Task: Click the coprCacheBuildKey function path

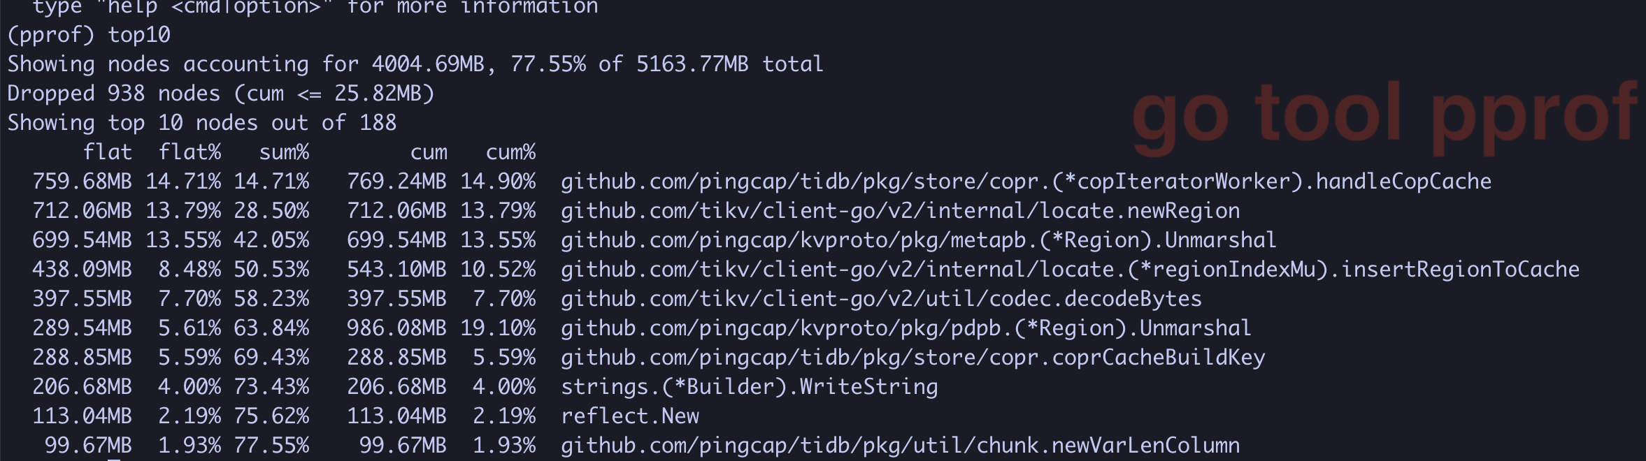Action: pos(913,358)
